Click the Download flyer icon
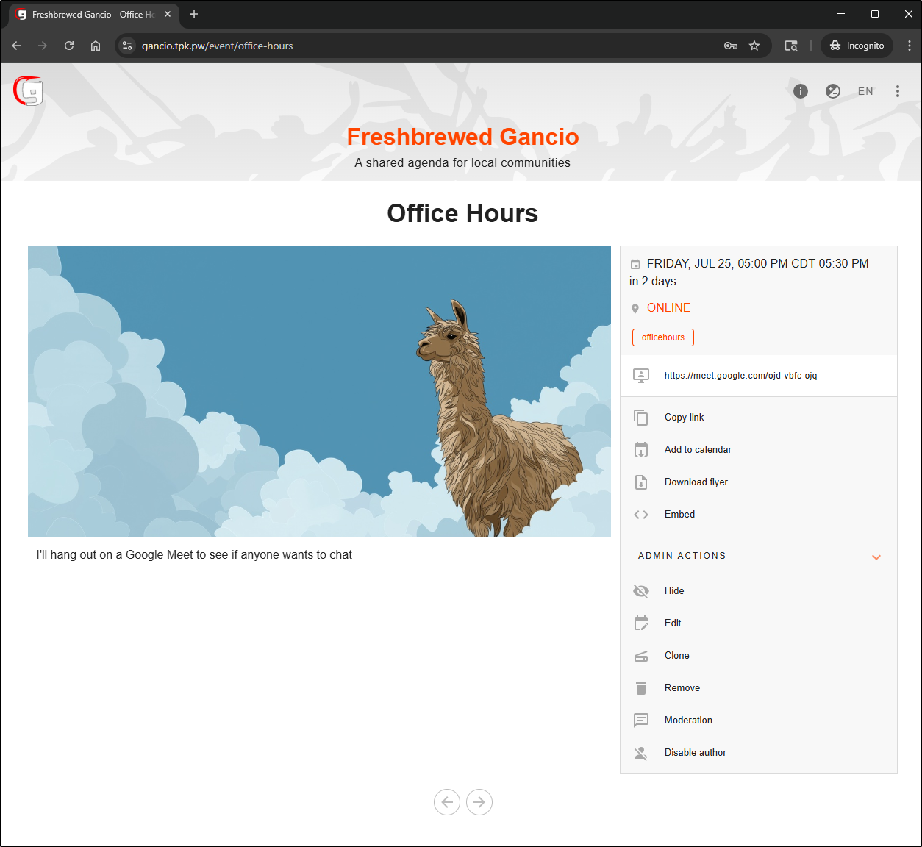This screenshot has height=847, width=922. [x=641, y=482]
